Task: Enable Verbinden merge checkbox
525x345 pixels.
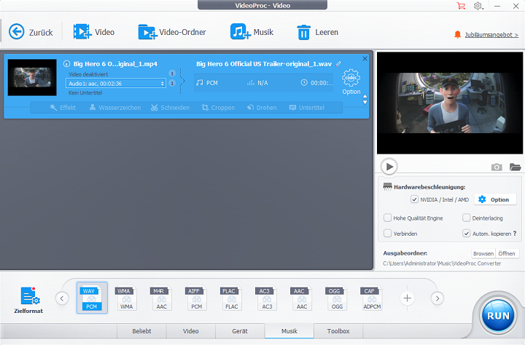Action: tap(387, 234)
